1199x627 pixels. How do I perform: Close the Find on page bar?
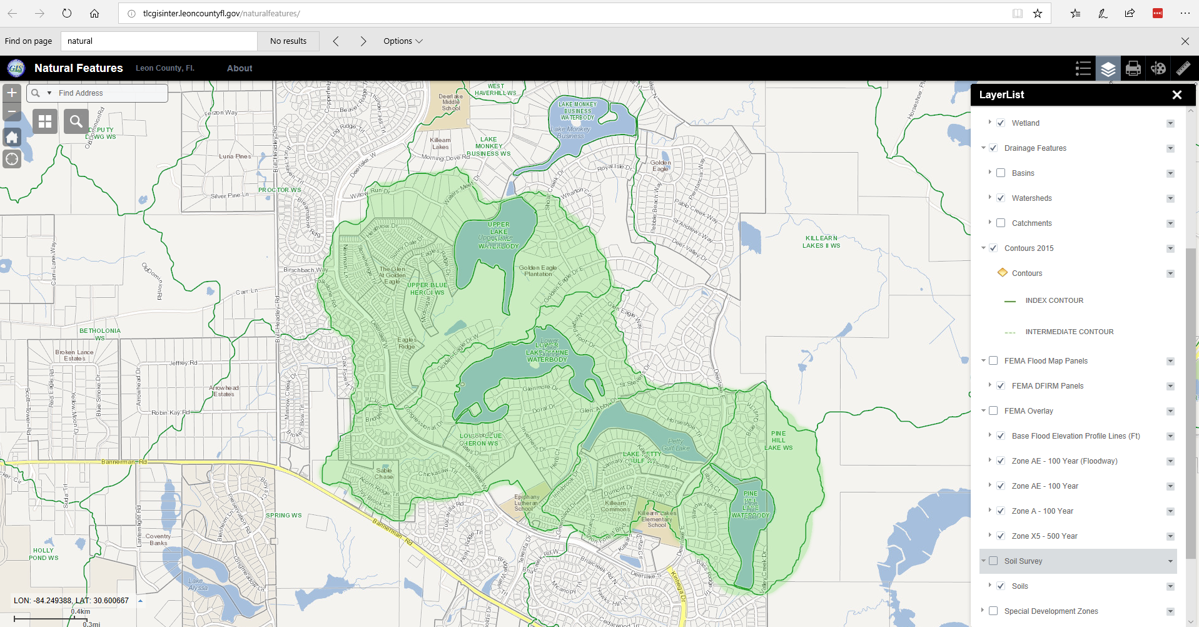coord(1185,41)
